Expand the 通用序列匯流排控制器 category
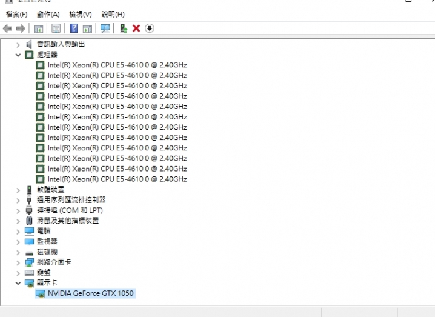 pyautogui.click(x=18, y=201)
